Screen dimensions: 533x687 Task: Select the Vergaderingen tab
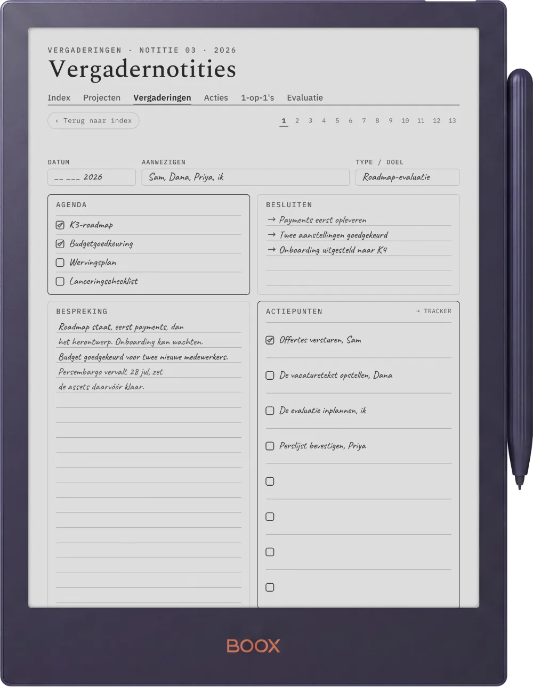point(162,97)
